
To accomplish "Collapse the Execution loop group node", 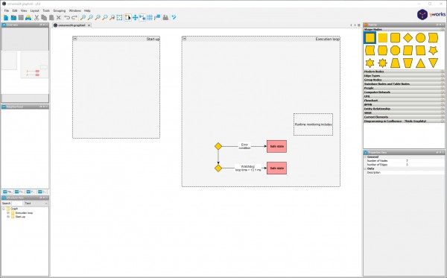I will pyautogui.click(x=184, y=39).
